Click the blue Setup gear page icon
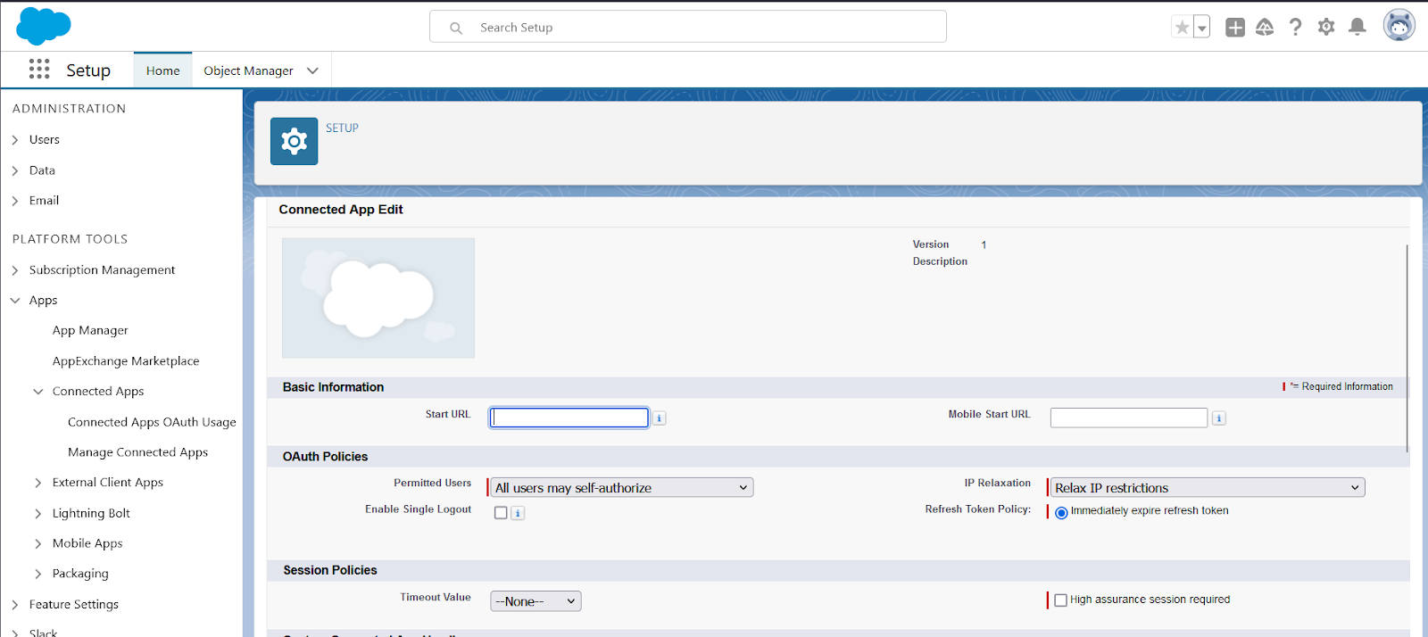 pyautogui.click(x=294, y=141)
